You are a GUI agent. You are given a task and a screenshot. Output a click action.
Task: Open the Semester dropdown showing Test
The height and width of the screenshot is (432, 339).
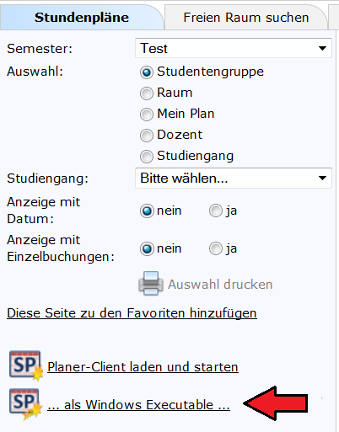[234, 48]
